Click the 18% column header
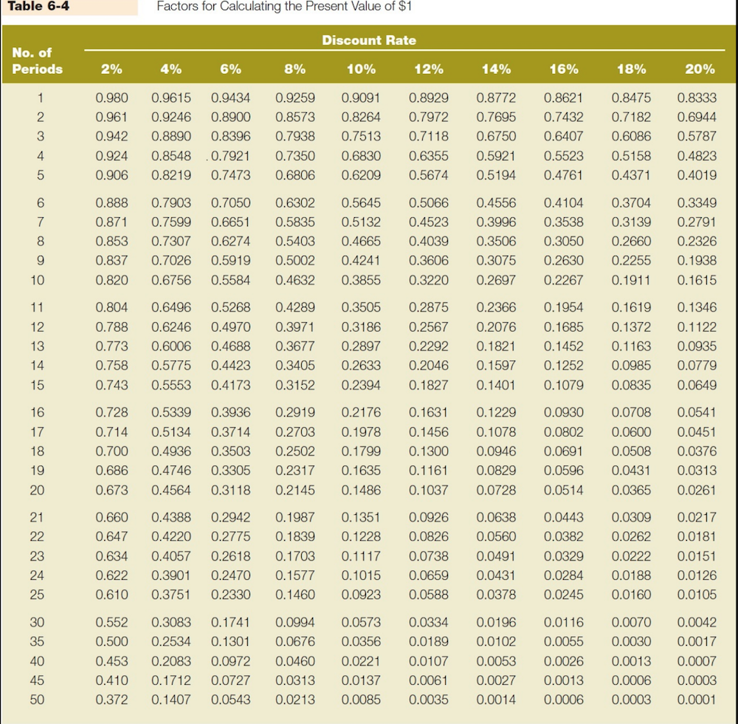 click(631, 69)
